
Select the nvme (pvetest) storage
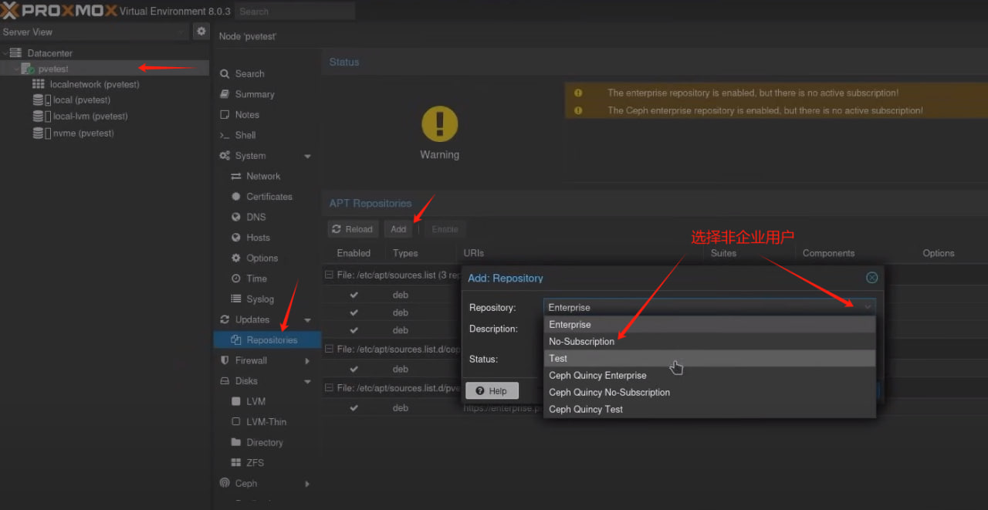pos(83,133)
